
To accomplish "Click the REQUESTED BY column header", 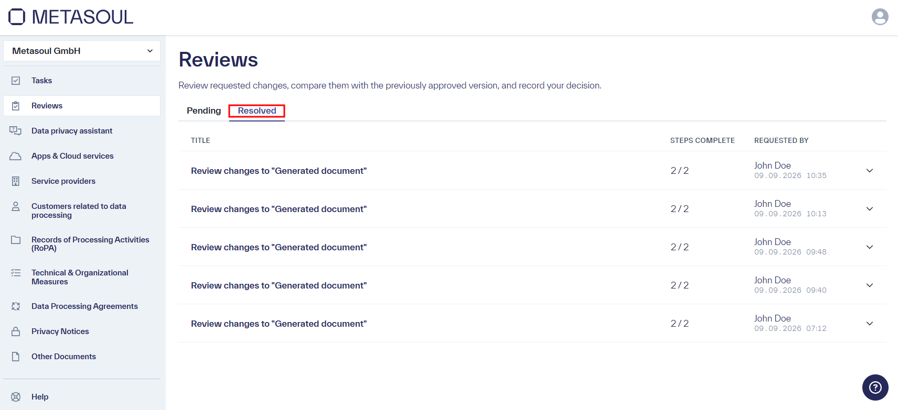I will coord(782,140).
